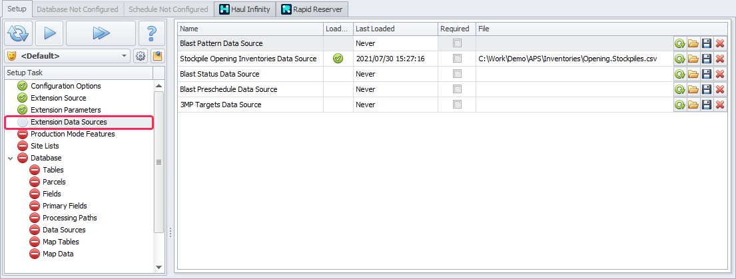Select Extension Source setup task

point(58,98)
